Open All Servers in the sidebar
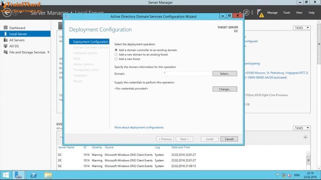 pos(17,40)
